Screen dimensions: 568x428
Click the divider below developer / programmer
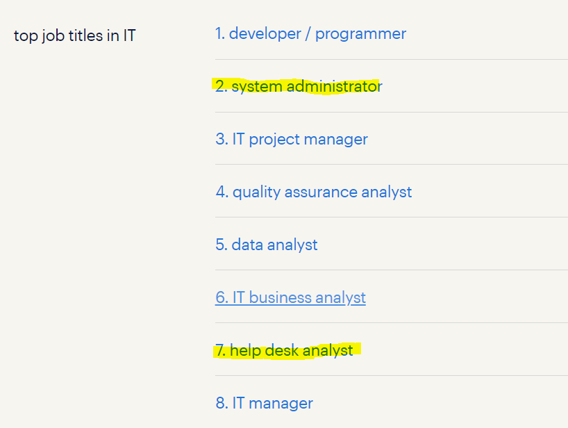point(392,60)
